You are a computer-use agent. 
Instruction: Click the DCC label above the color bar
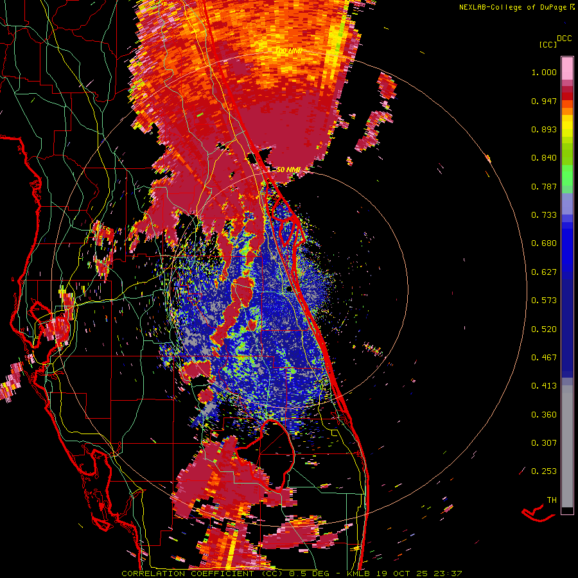565,39
